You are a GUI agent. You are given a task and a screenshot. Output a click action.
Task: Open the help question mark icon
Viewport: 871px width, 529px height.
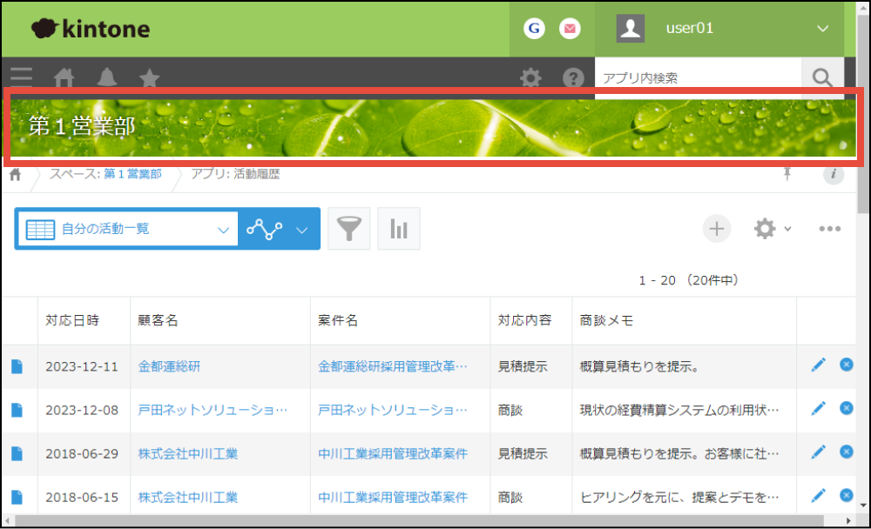(573, 78)
